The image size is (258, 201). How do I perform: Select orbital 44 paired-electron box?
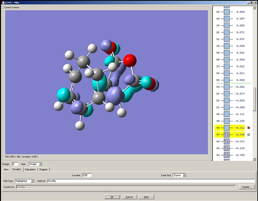pyautogui.click(x=227, y=155)
